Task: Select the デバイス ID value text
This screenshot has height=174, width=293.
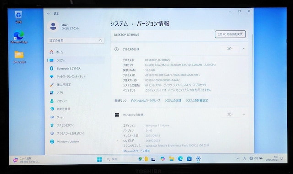Action: pos(173,75)
